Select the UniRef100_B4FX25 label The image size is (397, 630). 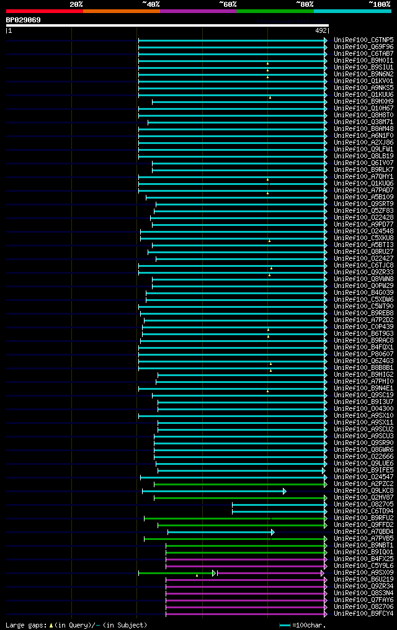(364, 559)
